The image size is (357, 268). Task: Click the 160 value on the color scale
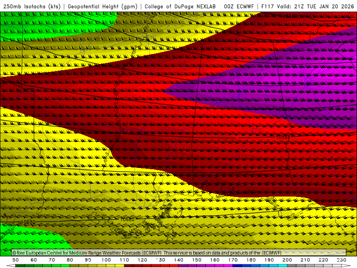[215, 260]
